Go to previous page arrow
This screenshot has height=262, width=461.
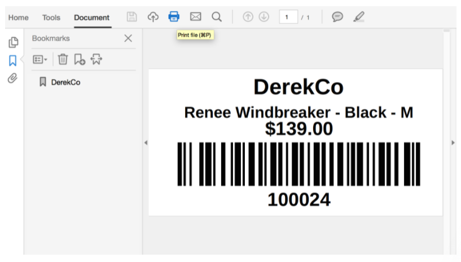(248, 17)
